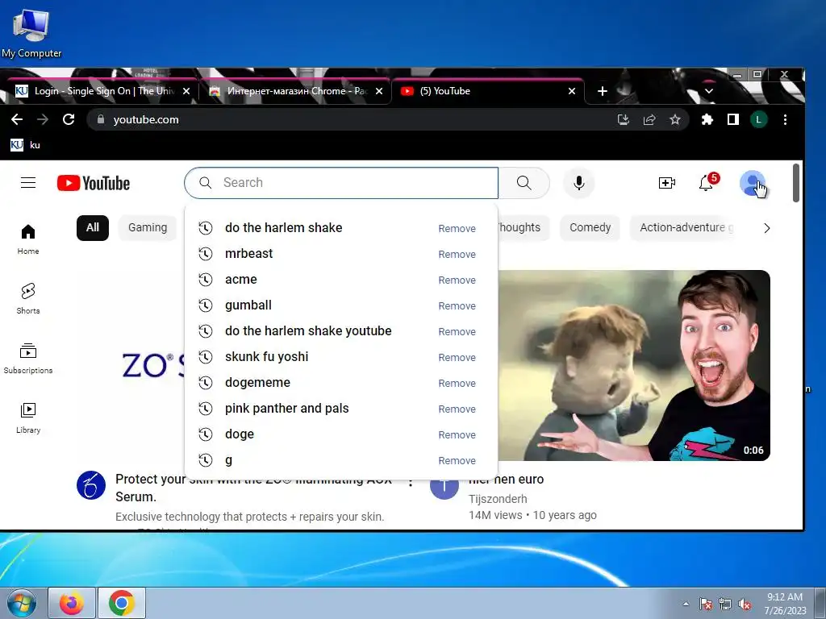Open the My Computer desktop icon
Screen dimensions: 826x619
pos(31,34)
